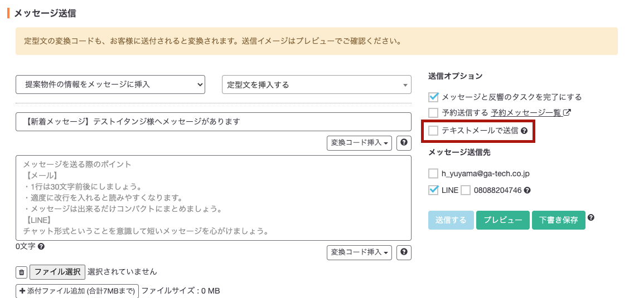
Task: Click help button next to subject 変換コード挿入
Action: pos(404,142)
